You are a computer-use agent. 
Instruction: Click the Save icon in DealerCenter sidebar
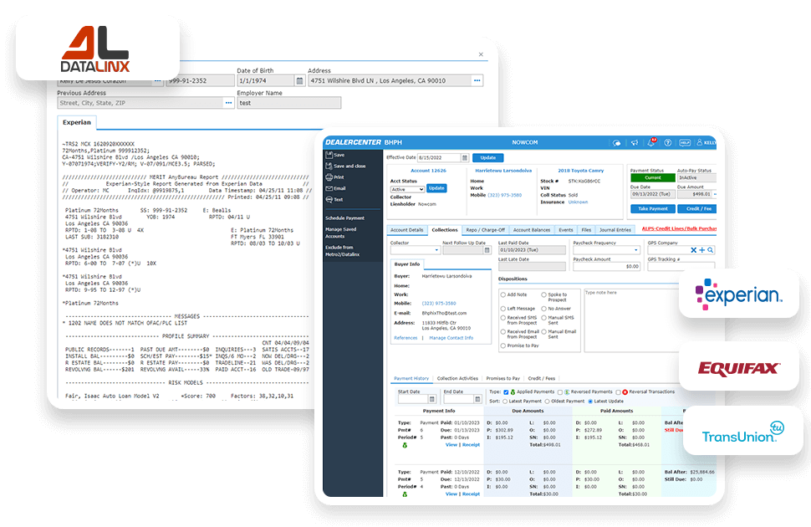[329, 155]
